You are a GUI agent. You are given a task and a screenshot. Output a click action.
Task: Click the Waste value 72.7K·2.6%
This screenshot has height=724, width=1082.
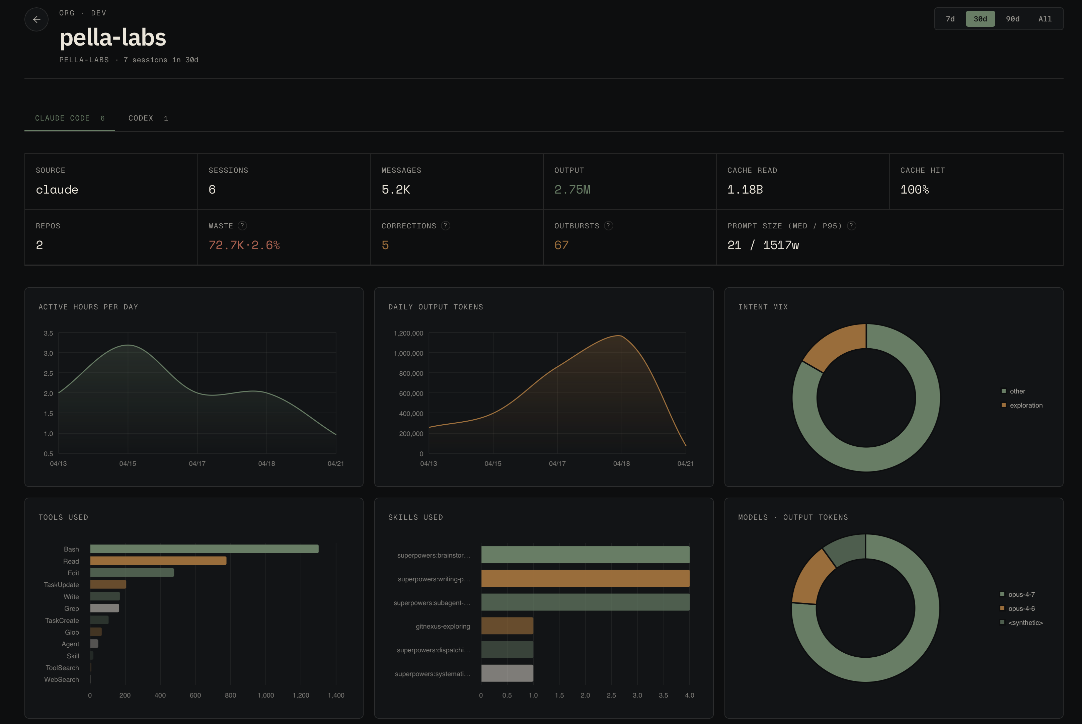(244, 245)
